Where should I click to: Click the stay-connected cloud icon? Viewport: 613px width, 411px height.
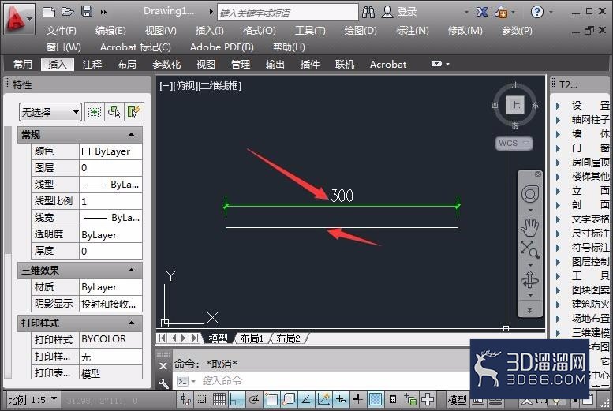(x=502, y=12)
